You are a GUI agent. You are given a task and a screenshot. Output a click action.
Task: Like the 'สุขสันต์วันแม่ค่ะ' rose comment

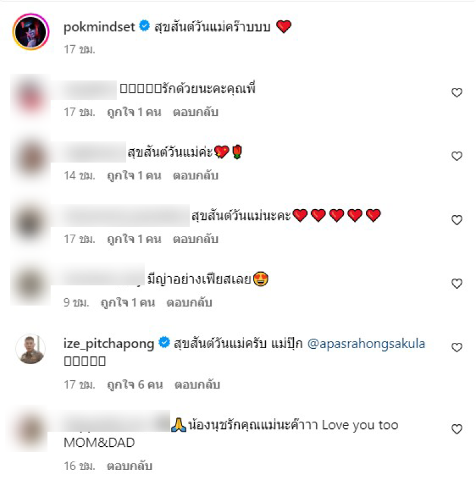point(457,156)
